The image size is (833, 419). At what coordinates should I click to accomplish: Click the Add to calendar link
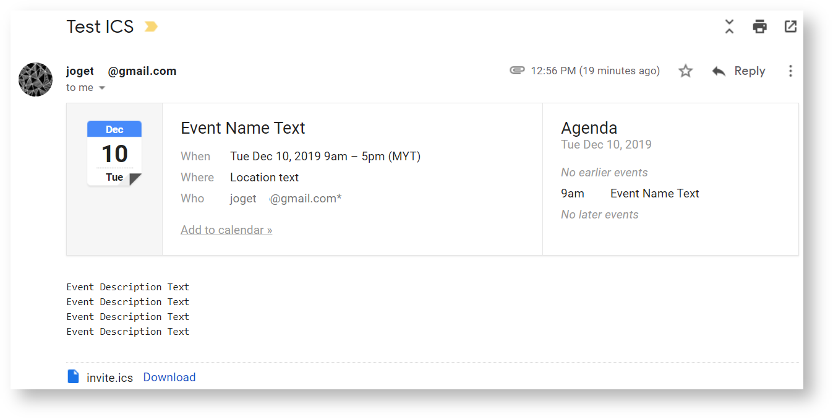point(226,230)
